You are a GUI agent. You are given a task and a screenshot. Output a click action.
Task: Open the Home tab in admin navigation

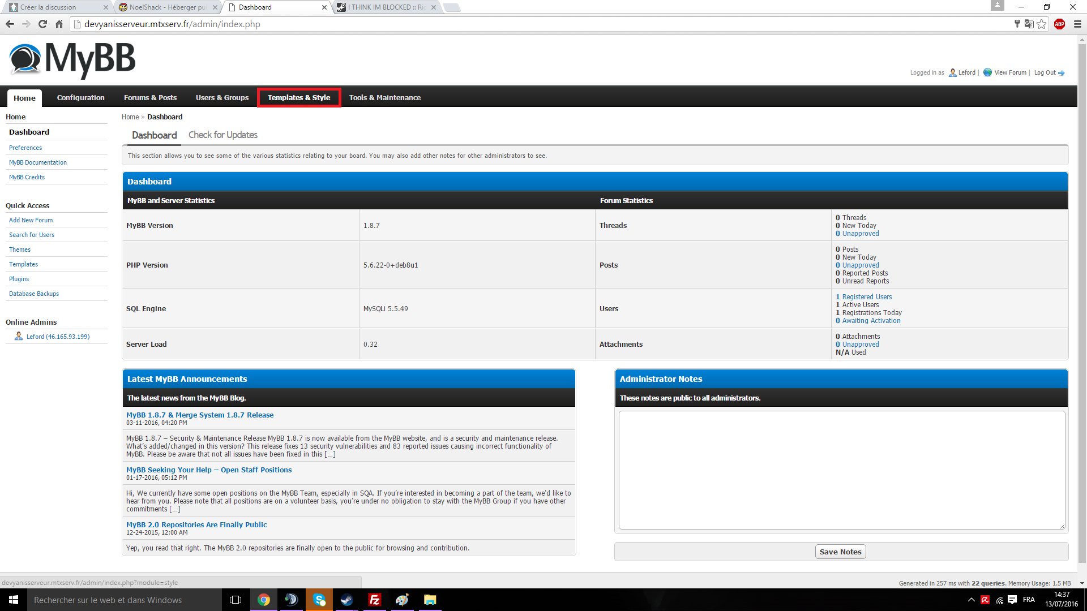click(24, 98)
